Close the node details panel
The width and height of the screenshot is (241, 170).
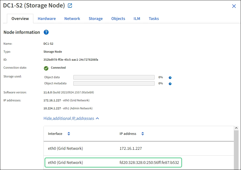coord(234,6)
